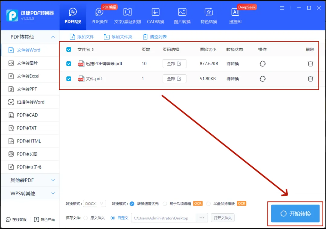Click convert icon for 文件.pdf
Image resolution: width=326 pixels, height=229 pixels.
pos(262,79)
